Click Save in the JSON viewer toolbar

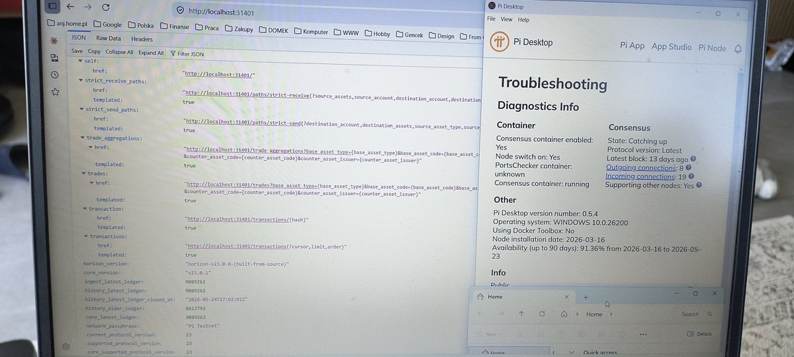point(77,51)
